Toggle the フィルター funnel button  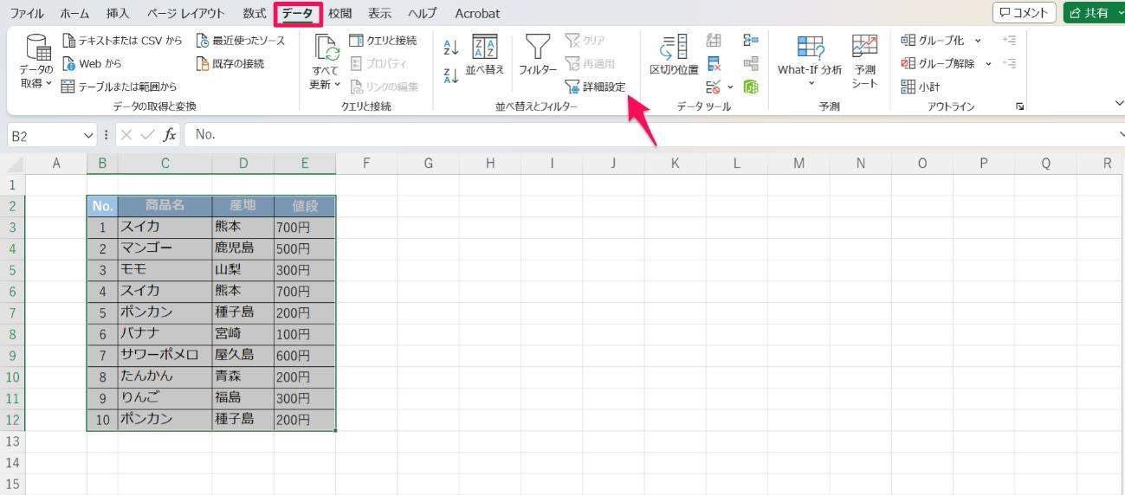pyautogui.click(x=538, y=55)
